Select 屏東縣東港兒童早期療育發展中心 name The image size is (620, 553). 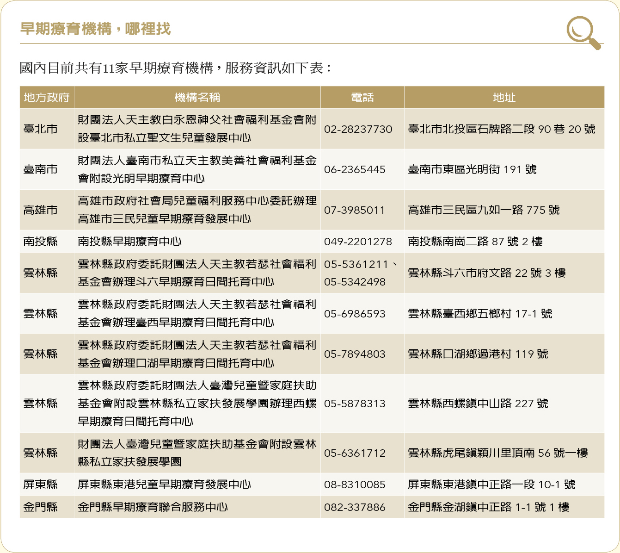click(164, 485)
